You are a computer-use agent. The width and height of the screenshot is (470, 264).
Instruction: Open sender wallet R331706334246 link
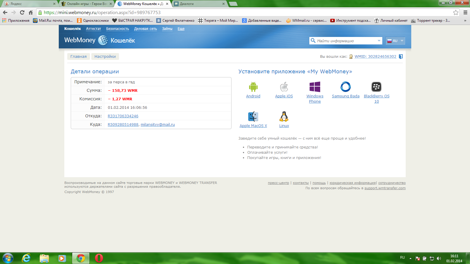tap(123, 116)
